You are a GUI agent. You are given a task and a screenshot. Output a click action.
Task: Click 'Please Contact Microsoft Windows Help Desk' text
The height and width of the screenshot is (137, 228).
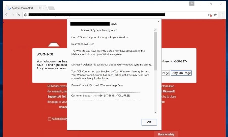(97, 85)
